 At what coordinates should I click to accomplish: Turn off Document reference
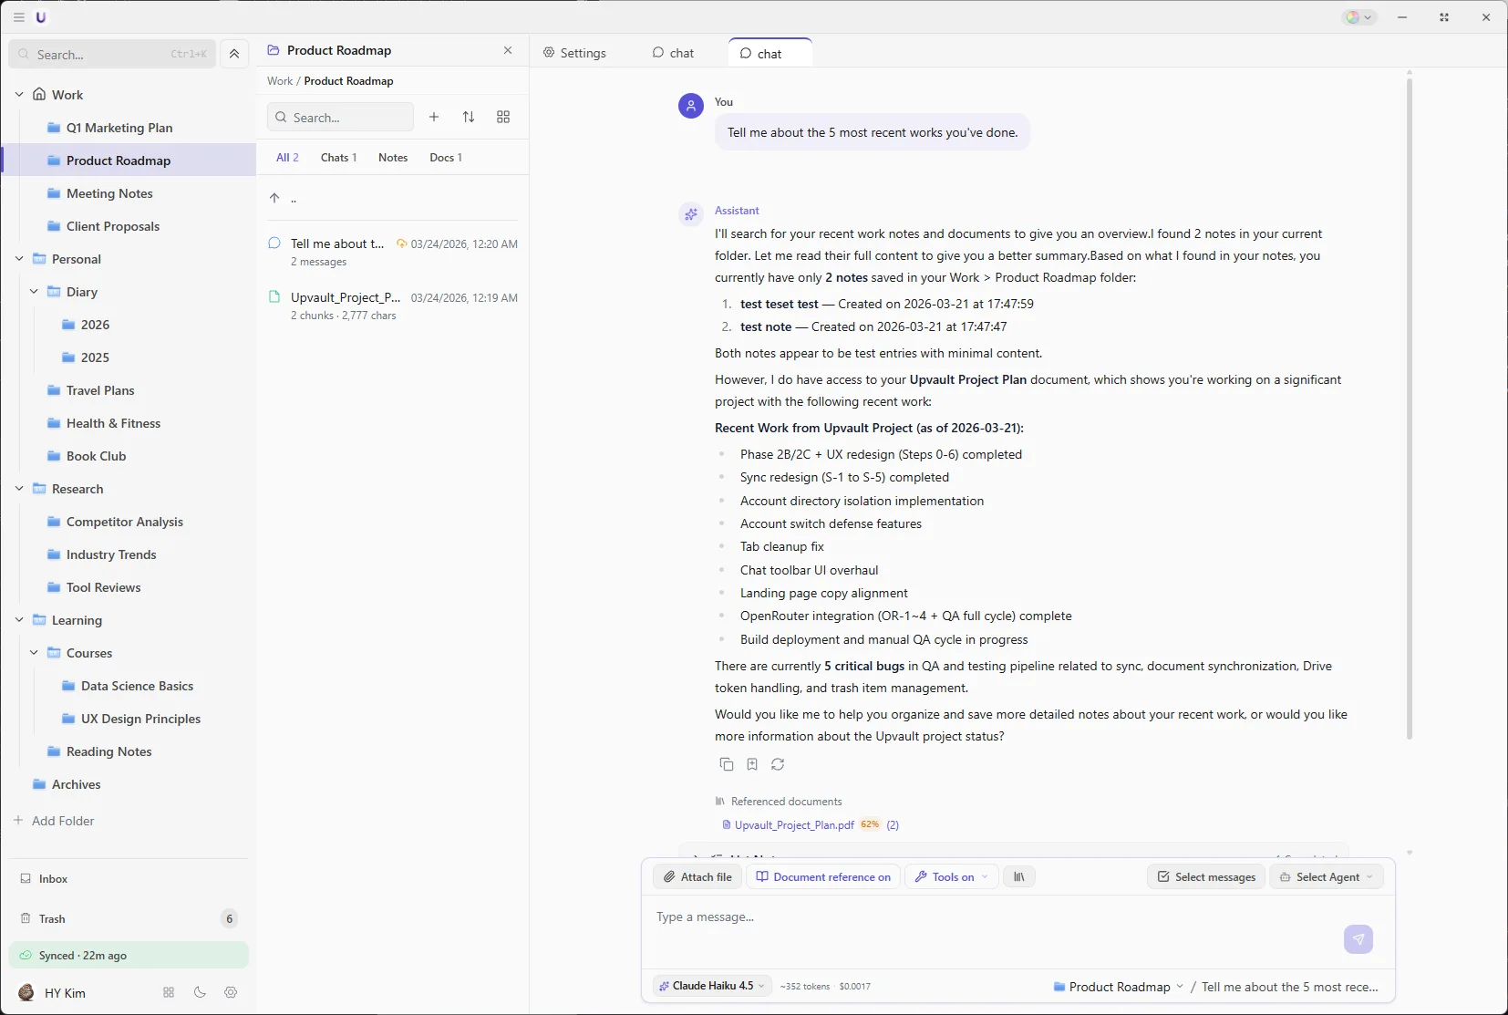822,876
